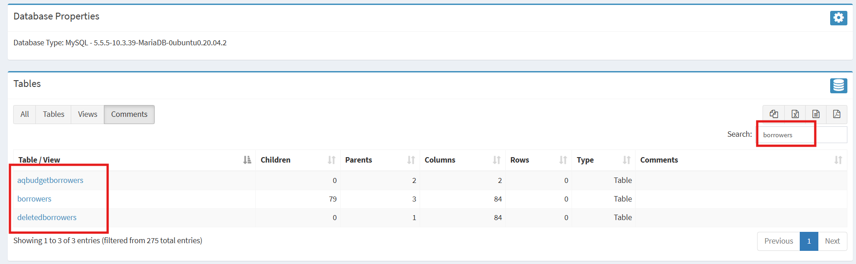Viewport: 856px width, 264px height.
Task: Click the database icon in Tables panel
Action: coord(838,85)
